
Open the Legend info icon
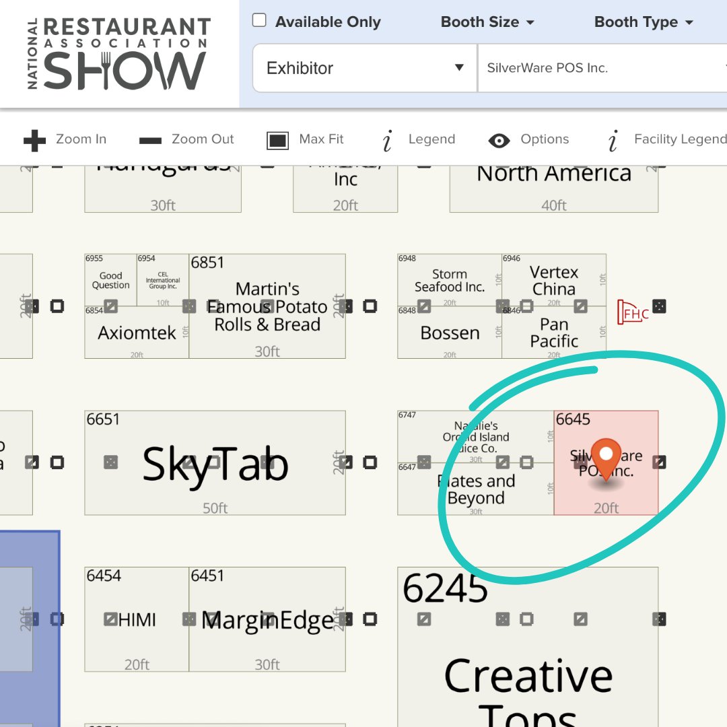(387, 140)
